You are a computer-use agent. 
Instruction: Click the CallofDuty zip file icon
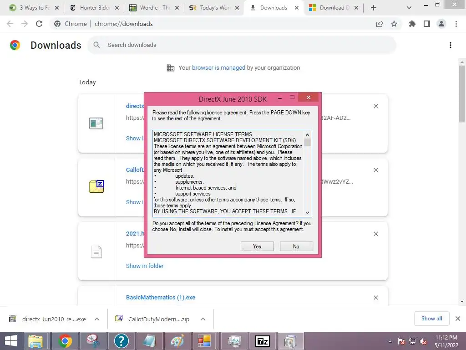(96, 186)
